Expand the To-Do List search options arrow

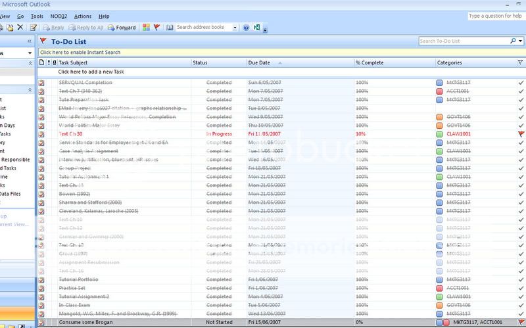pos(521,41)
